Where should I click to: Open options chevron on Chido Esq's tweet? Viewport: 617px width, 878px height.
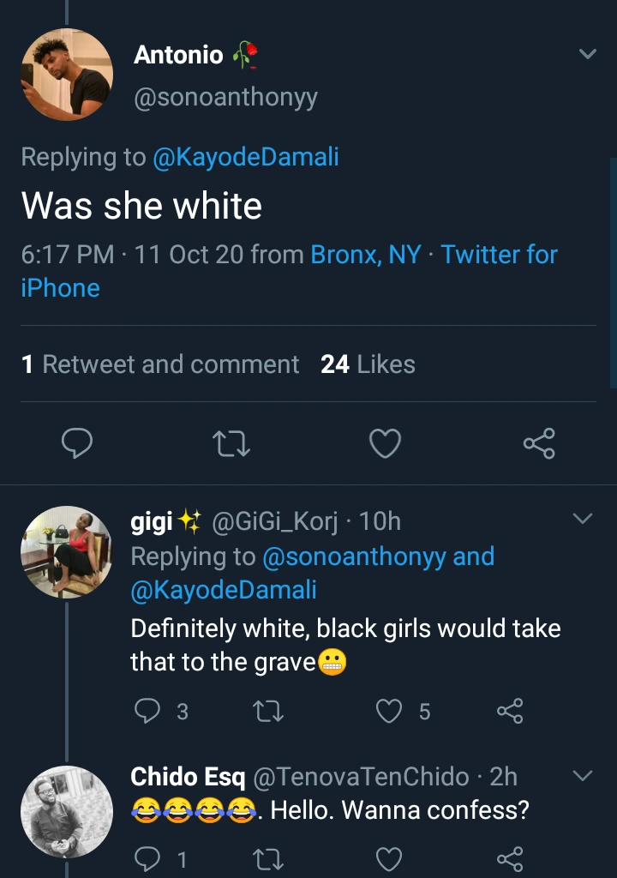click(x=582, y=776)
